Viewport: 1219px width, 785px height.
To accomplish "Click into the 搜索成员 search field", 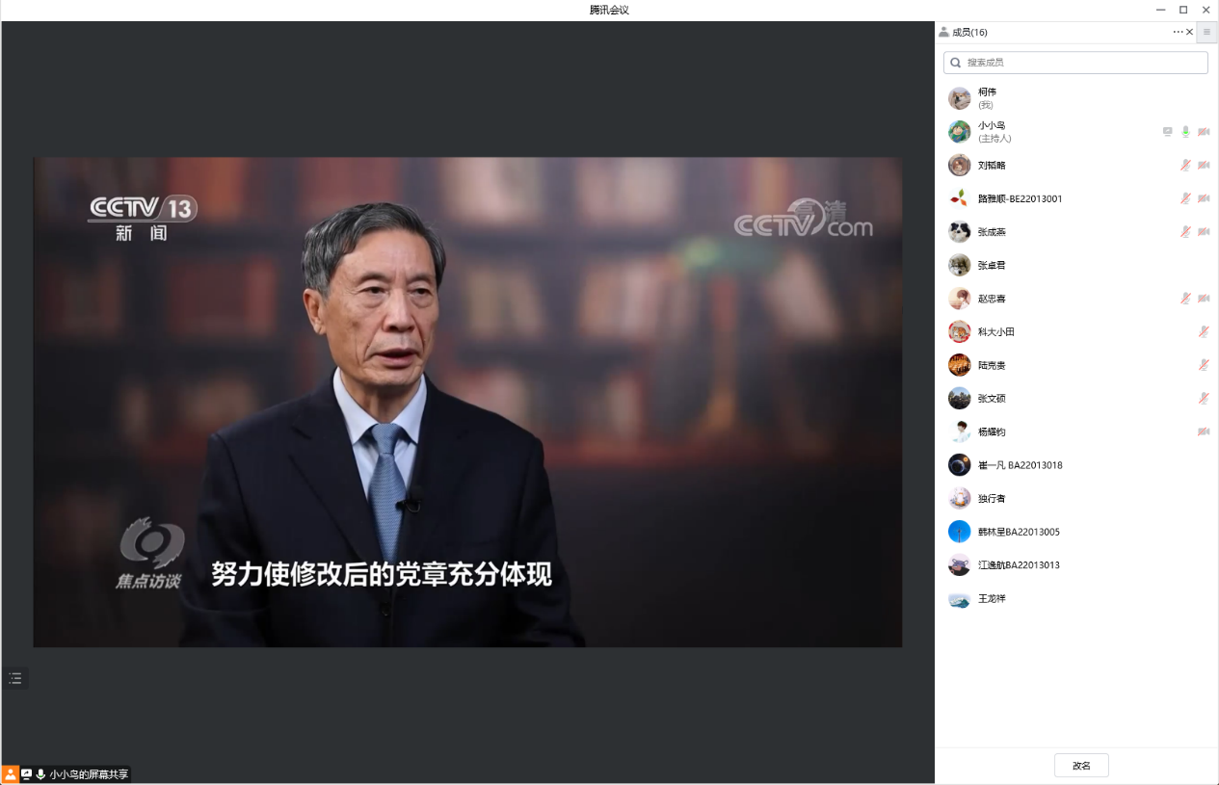I will (1079, 63).
